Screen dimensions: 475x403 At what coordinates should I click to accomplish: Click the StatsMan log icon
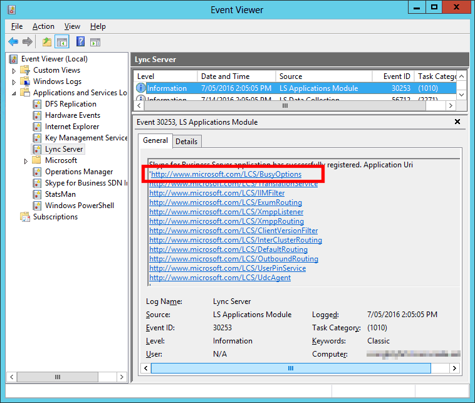pos(37,194)
